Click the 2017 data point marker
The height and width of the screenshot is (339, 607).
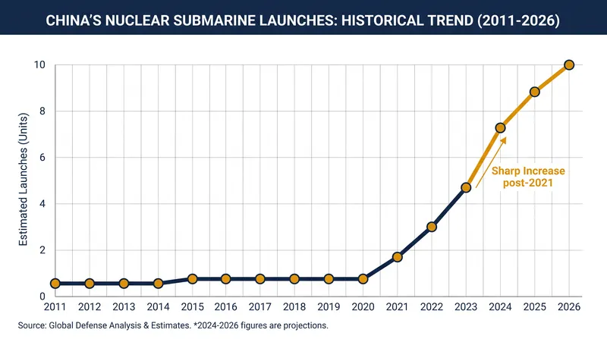click(260, 279)
